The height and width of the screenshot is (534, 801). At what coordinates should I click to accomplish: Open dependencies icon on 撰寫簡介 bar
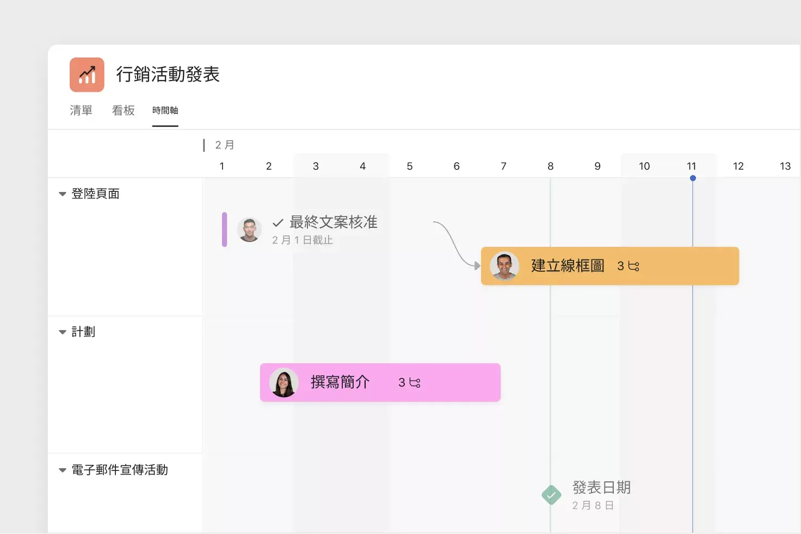coord(414,382)
